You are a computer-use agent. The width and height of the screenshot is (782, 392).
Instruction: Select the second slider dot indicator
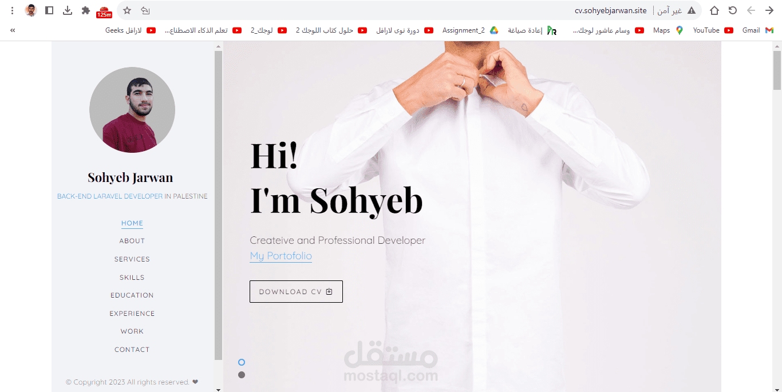coord(242,375)
